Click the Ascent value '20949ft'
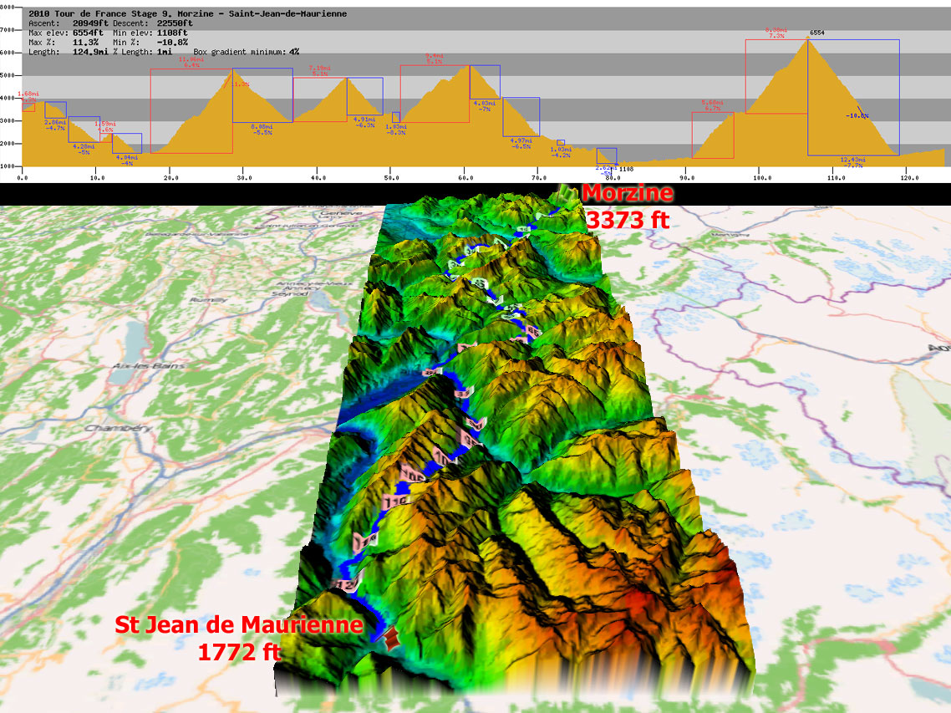The height and width of the screenshot is (713, 951). (x=90, y=23)
